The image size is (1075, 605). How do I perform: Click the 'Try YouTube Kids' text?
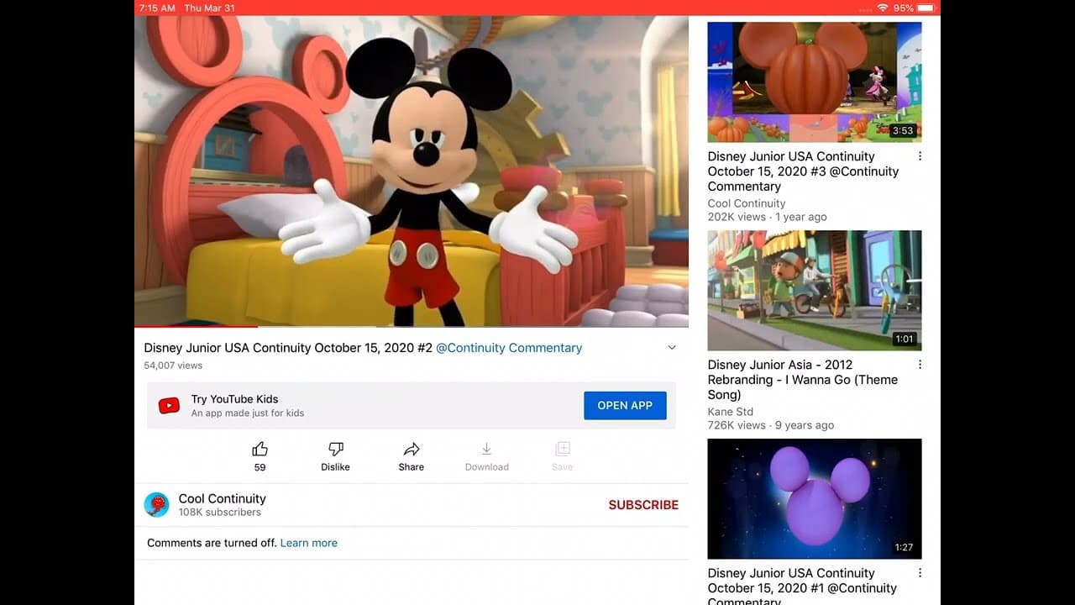point(234,399)
